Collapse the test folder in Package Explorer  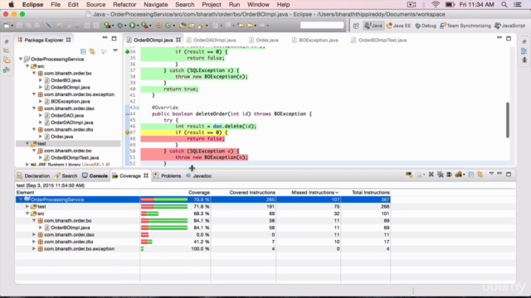point(27,143)
